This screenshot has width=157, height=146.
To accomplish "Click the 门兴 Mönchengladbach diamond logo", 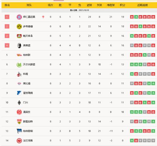I will click(19, 102).
